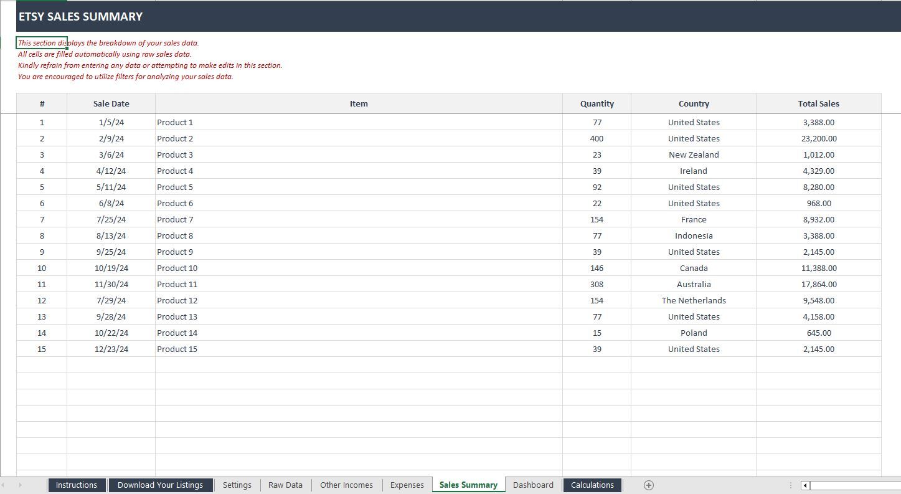901x494 pixels.
Task: Select country cell France
Action: 694,220
